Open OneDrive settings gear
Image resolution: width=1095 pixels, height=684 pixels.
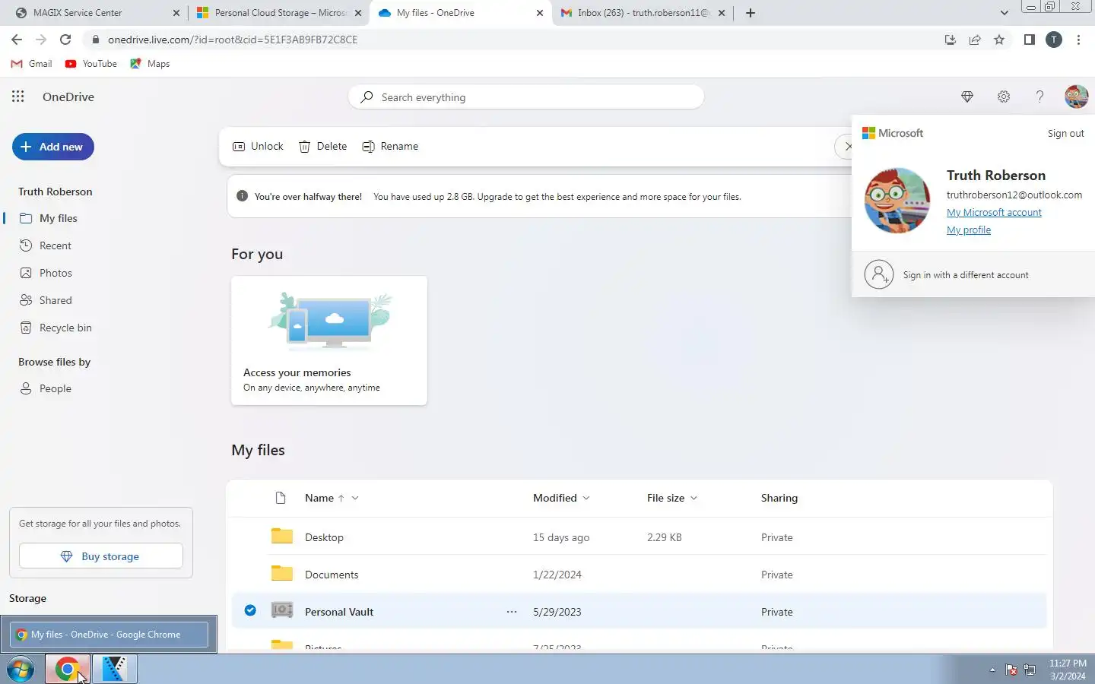[x=1004, y=97]
